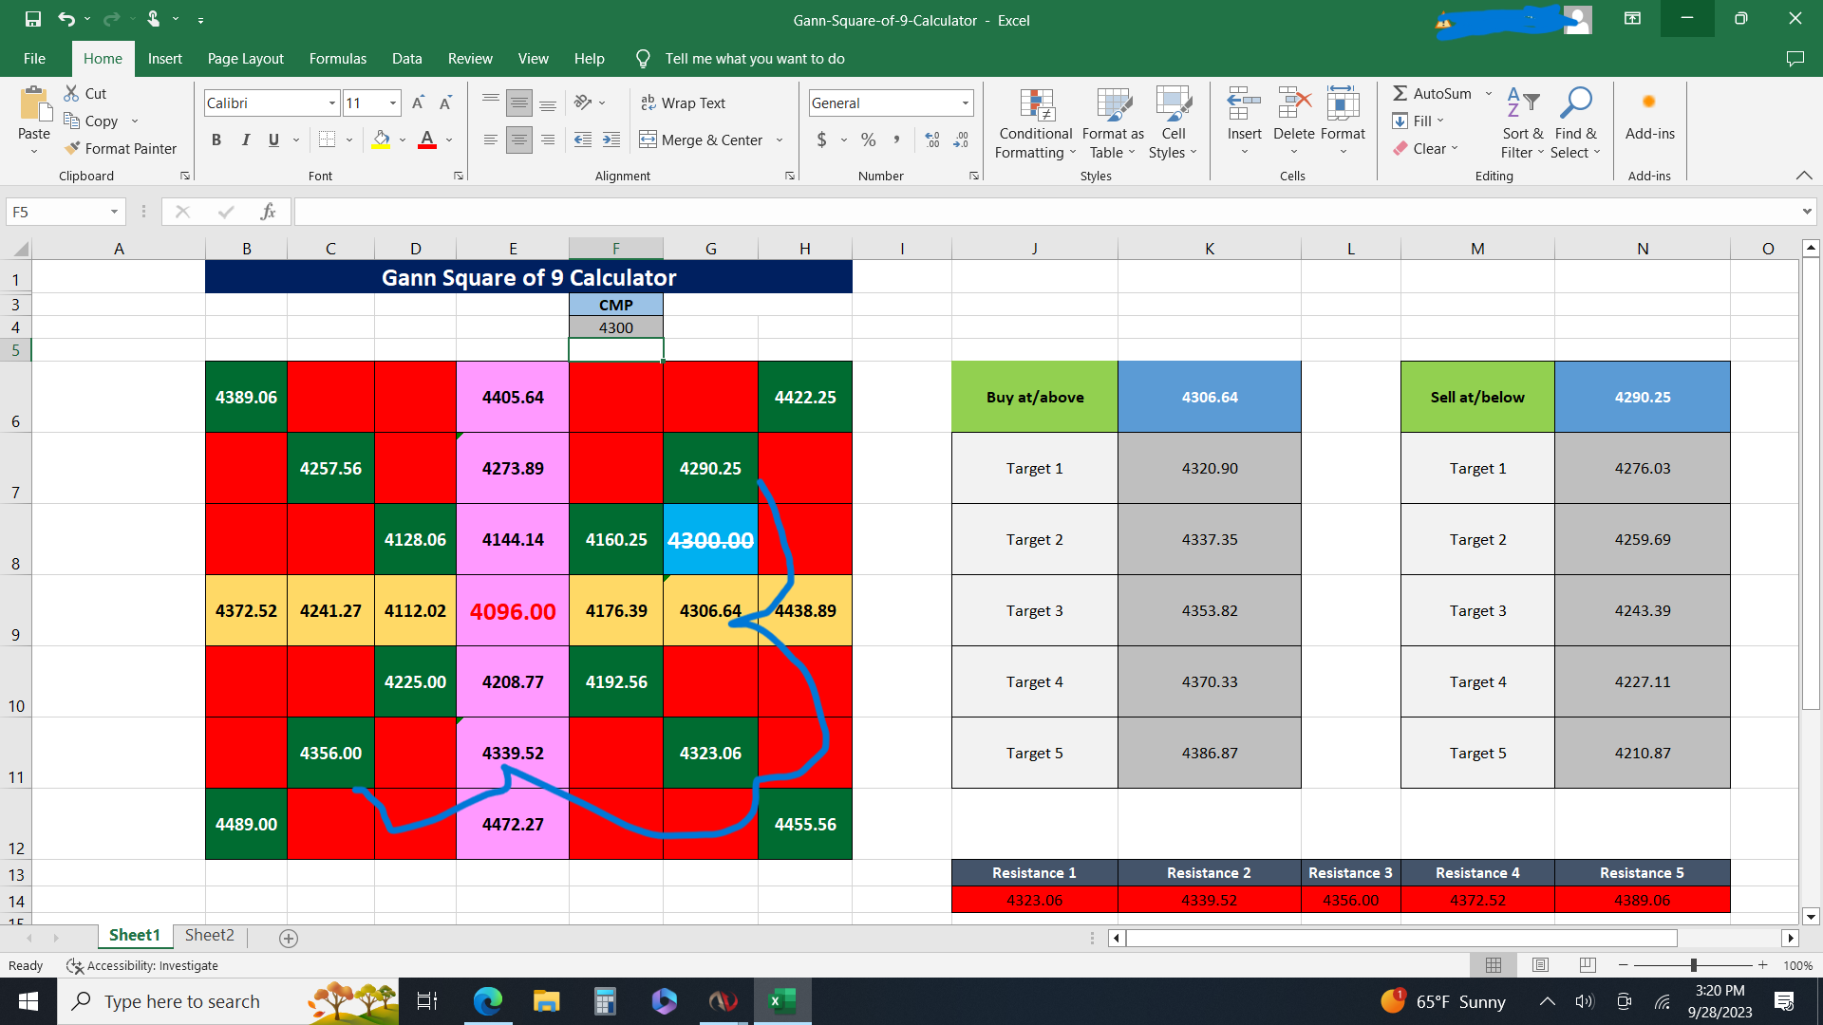Screen dimensions: 1823x1025
Task: Click AutoSum button
Action: (1432, 93)
